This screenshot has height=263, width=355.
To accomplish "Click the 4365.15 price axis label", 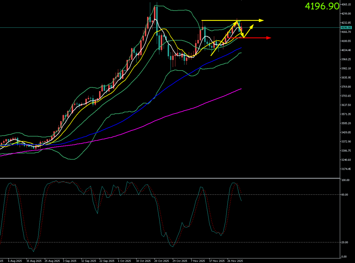I will [345, 4].
